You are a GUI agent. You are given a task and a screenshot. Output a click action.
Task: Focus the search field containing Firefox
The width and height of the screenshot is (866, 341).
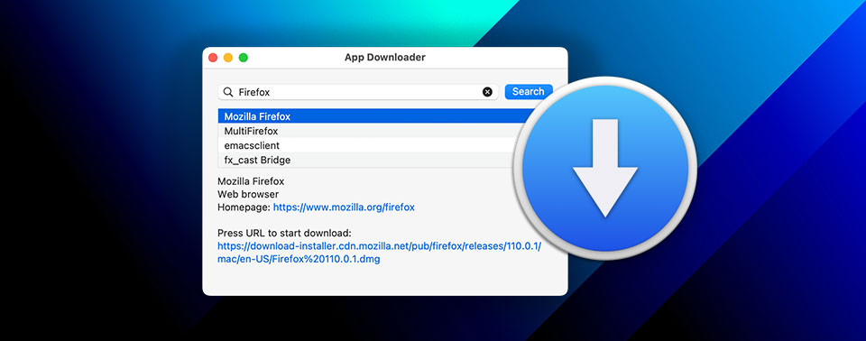click(358, 92)
